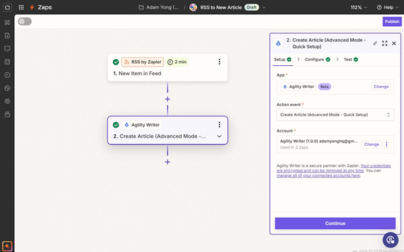Open the home icon in the top bar
This screenshot has height=252, width=404.
tap(7, 7)
